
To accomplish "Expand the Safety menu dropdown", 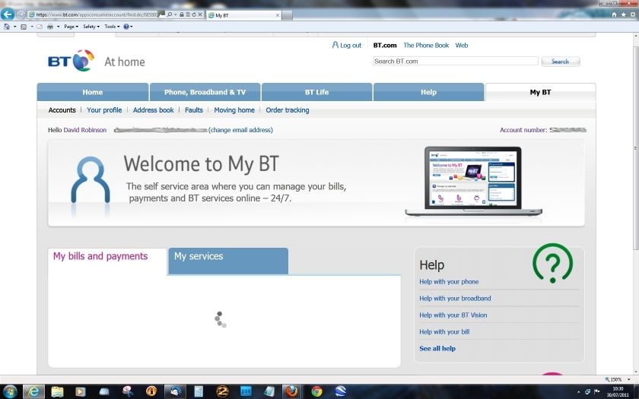I will point(91,27).
